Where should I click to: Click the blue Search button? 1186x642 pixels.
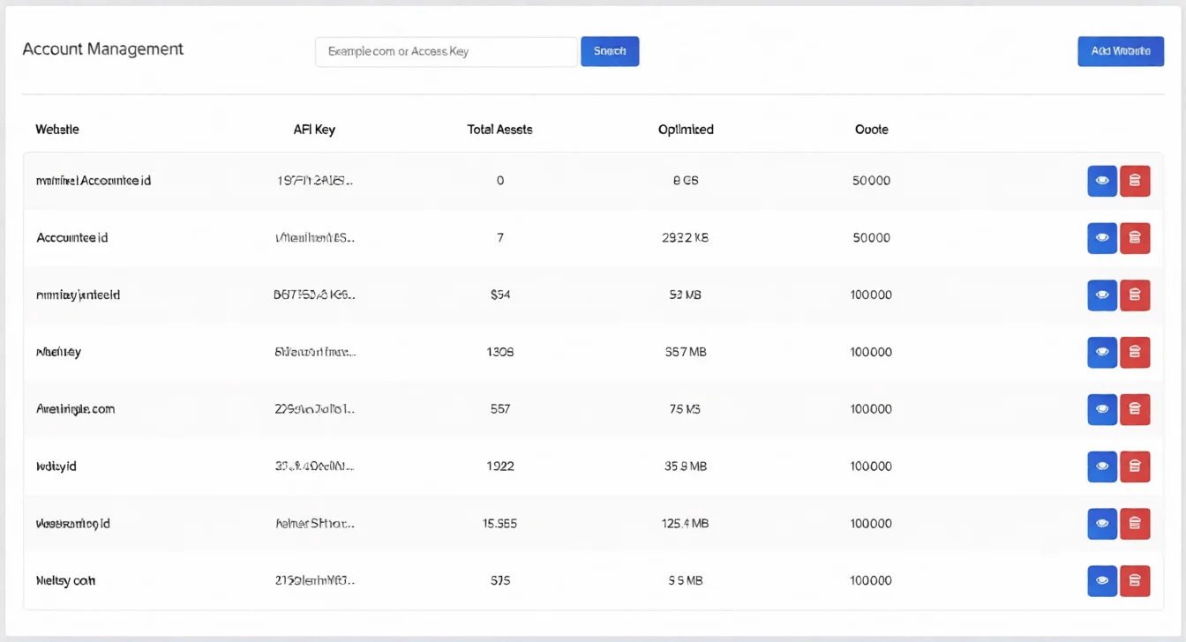pyautogui.click(x=609, y=51)
